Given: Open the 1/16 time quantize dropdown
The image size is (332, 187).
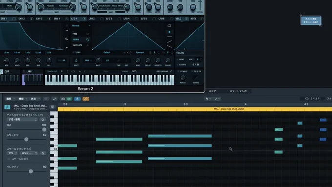Looking at the screenshot, I should click(x=22, y=120).
